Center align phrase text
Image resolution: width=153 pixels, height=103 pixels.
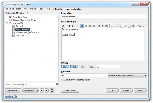tap(86, 26)
